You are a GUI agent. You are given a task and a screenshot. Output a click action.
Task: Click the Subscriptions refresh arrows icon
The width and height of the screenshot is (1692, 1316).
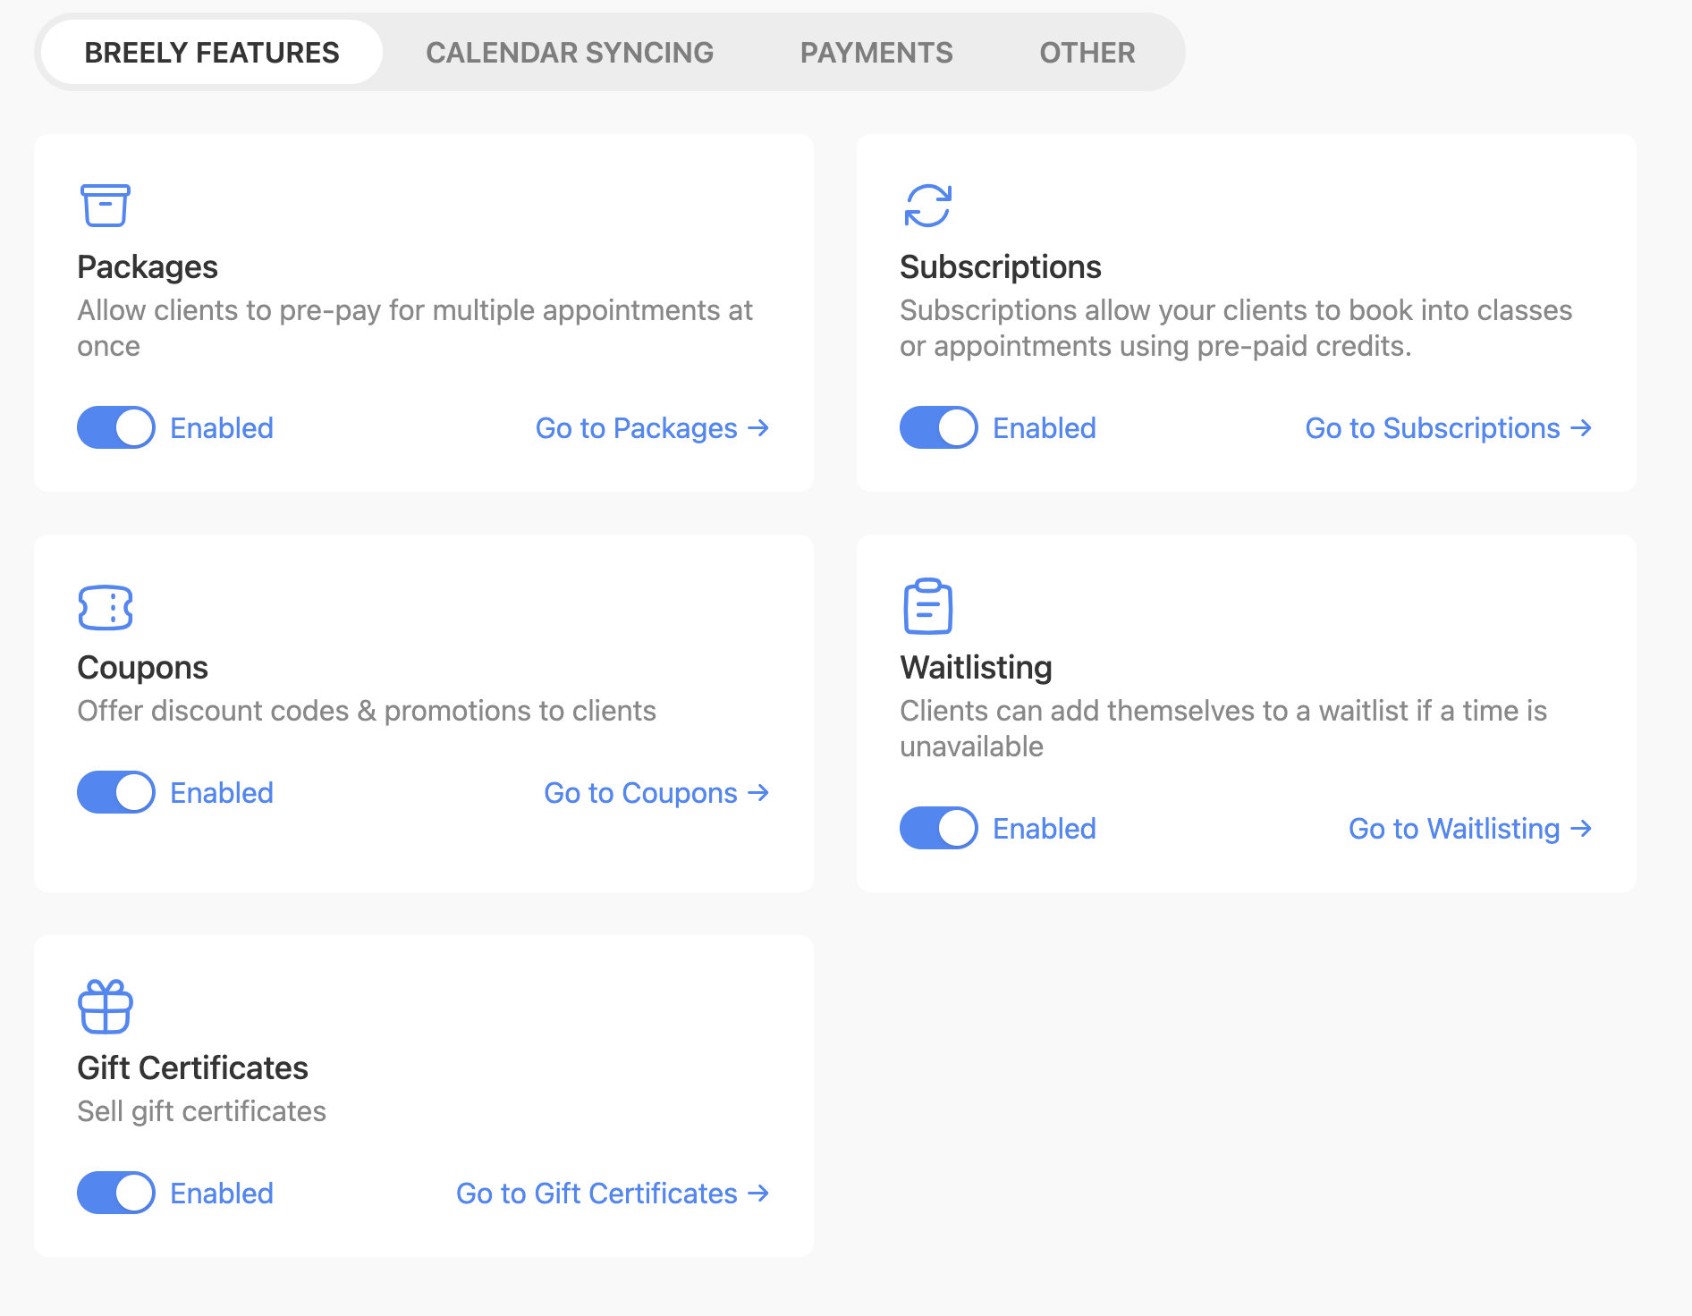tap(927, 206)
